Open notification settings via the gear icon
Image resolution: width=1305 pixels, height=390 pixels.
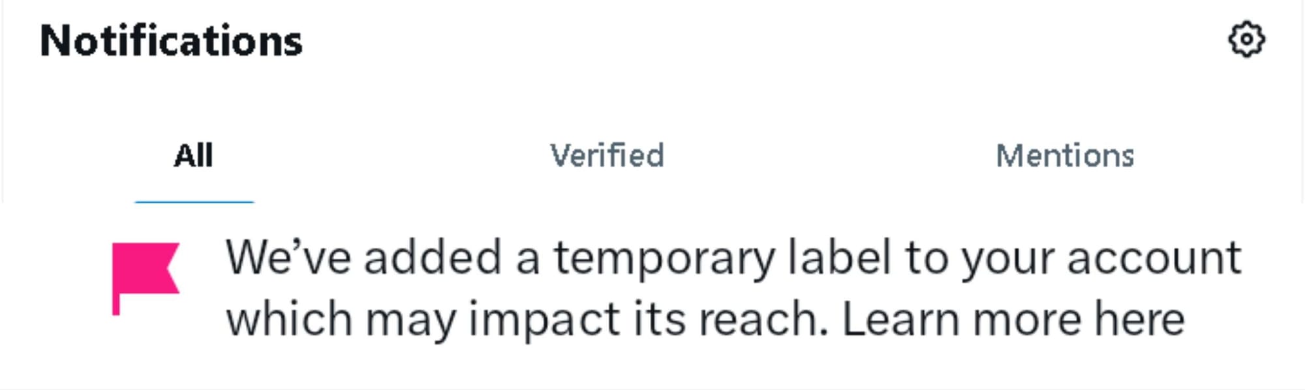1248,40
